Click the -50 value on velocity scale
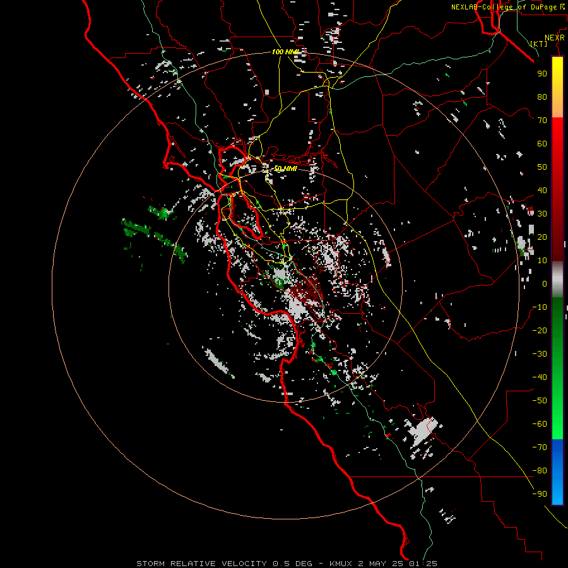This screenshot has width=568, height=568. (540, 401)
